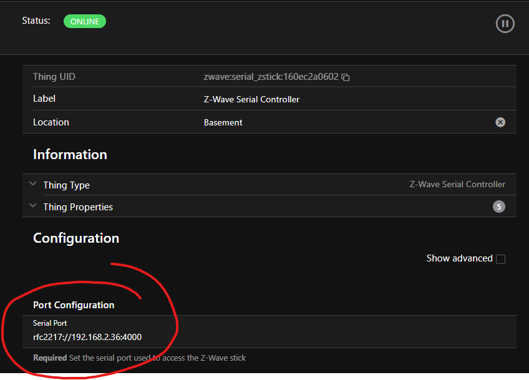
Task: Click the Z-Wave Serial Controller thing type value
Action: pyautogui.click(x=457, y=184)
